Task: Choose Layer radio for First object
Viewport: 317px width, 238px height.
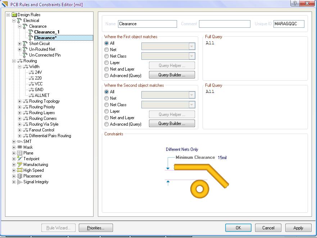Action: (107, 63)
